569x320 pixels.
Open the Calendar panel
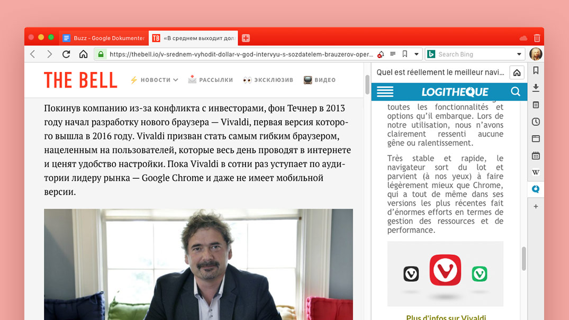pyautogui.click(x=536, y=156)
